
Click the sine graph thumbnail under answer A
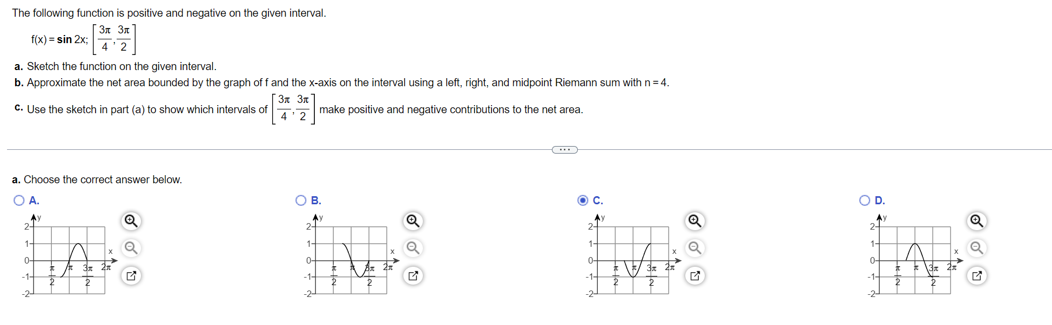(69, 260)
